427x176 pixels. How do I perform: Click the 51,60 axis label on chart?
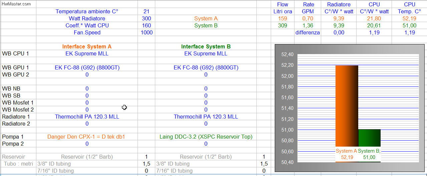click(287, 97)
